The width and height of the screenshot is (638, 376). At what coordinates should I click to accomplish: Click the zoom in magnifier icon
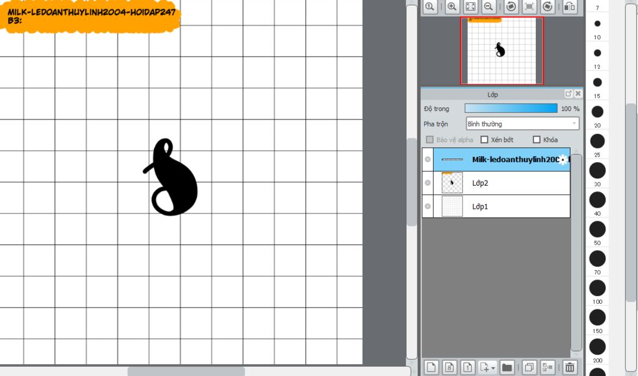[x=451, y=6]
